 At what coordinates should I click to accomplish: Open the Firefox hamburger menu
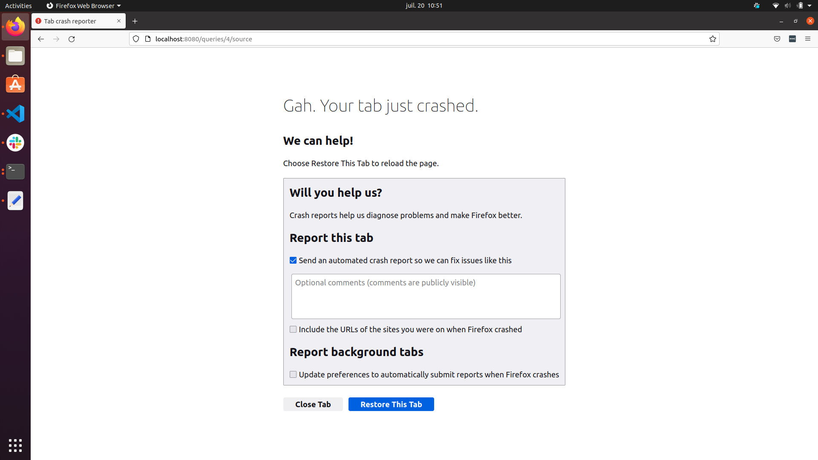tap(808, 39)
